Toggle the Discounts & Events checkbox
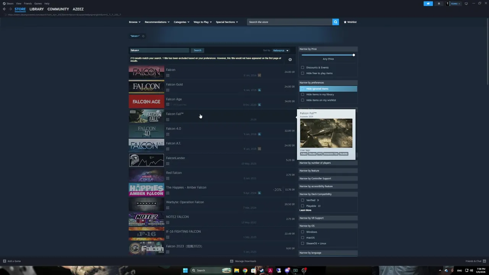Screen dimensions: 489x275 pyautogui.click(x=303, y=68)
